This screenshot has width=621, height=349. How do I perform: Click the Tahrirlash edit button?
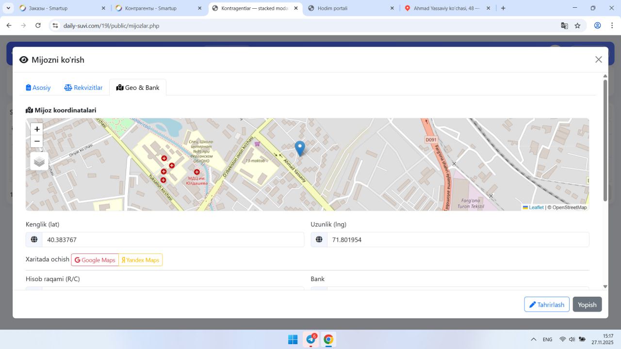click(546, 304)
